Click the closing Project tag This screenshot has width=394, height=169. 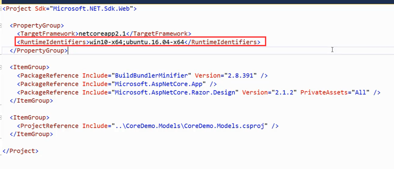click(x=21, y=151)
